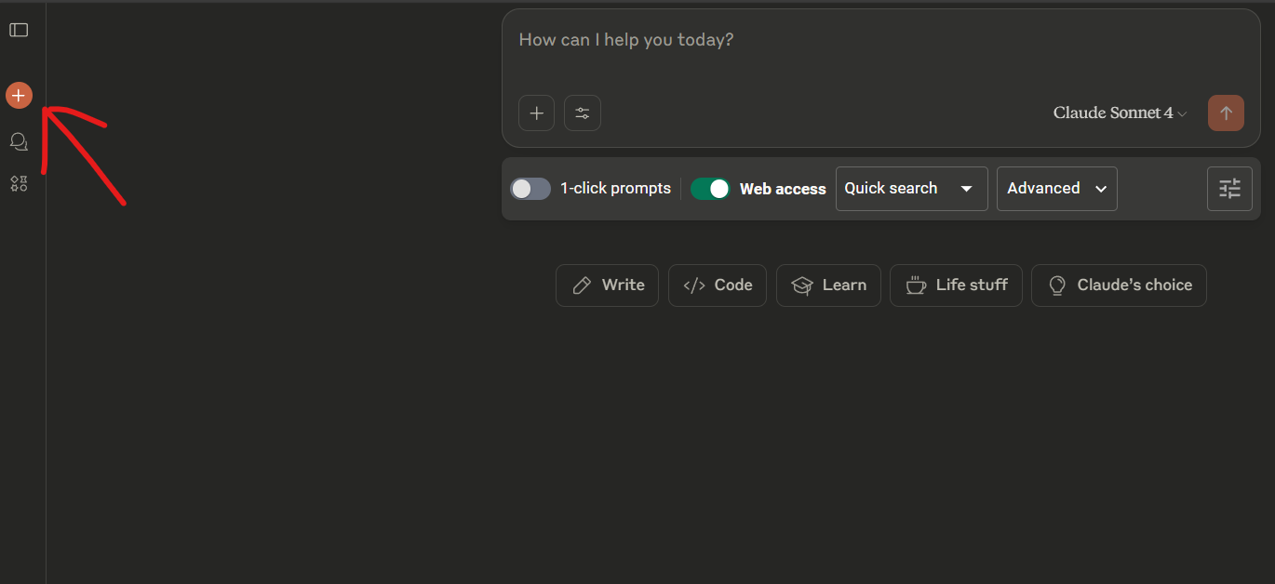The height and width of the screenshot is (584, 1275).
Task: Click the lightbulb icon on Claude's choice
Action: (x=1057, y=285)
